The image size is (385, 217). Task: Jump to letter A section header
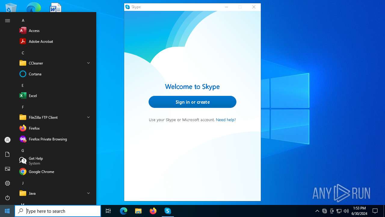point(23,20)
